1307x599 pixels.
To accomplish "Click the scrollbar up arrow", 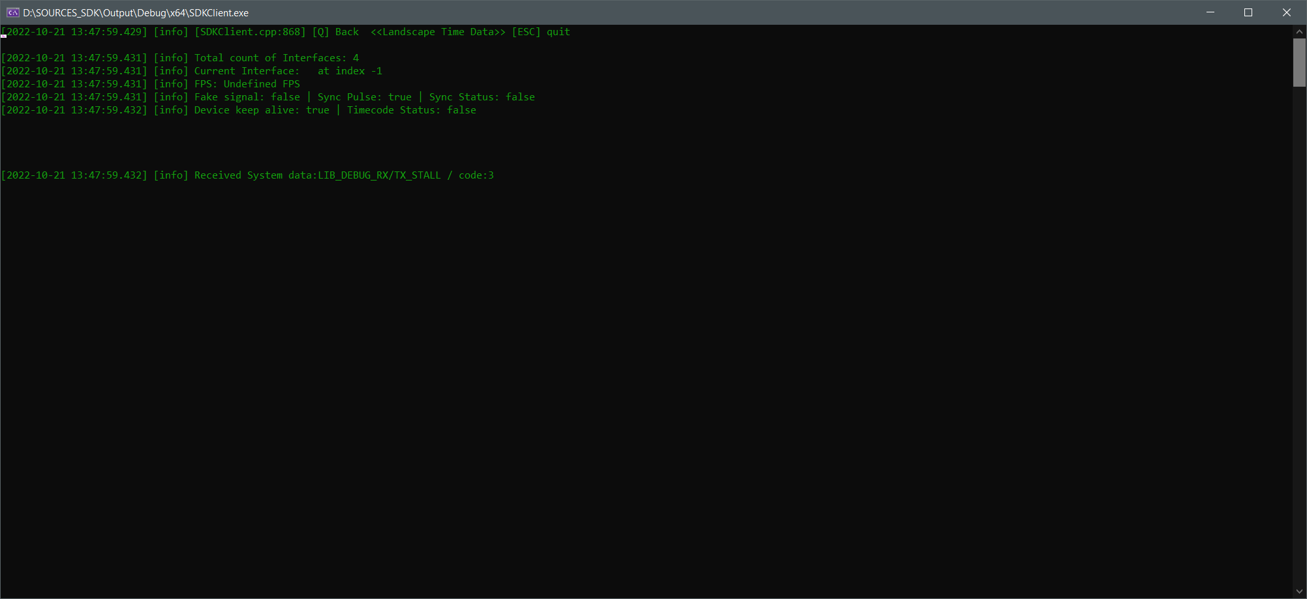I will (1299, 31).
